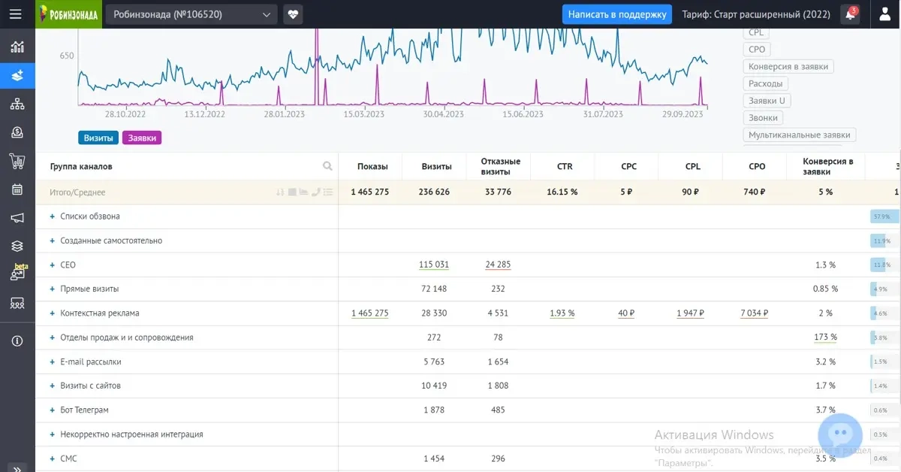
Task: Open the user profile icon
Action: click(x=884, y=14)
